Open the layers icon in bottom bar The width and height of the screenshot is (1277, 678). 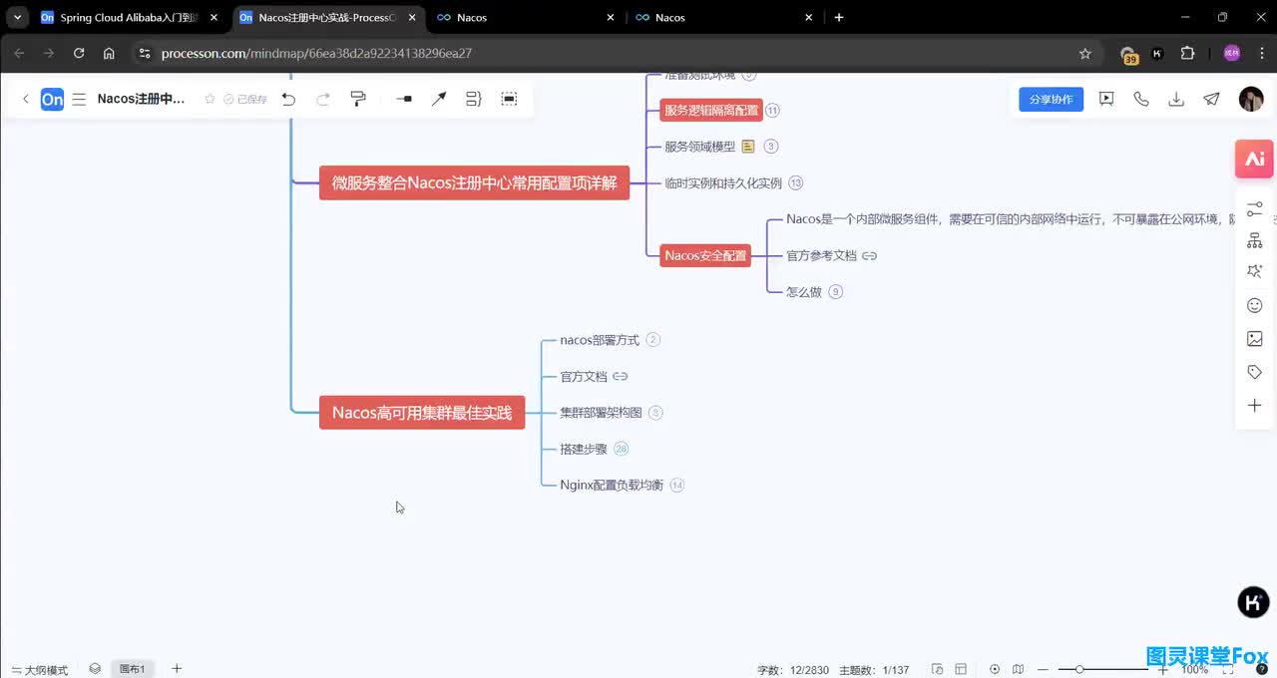click(x=95, y=669)
